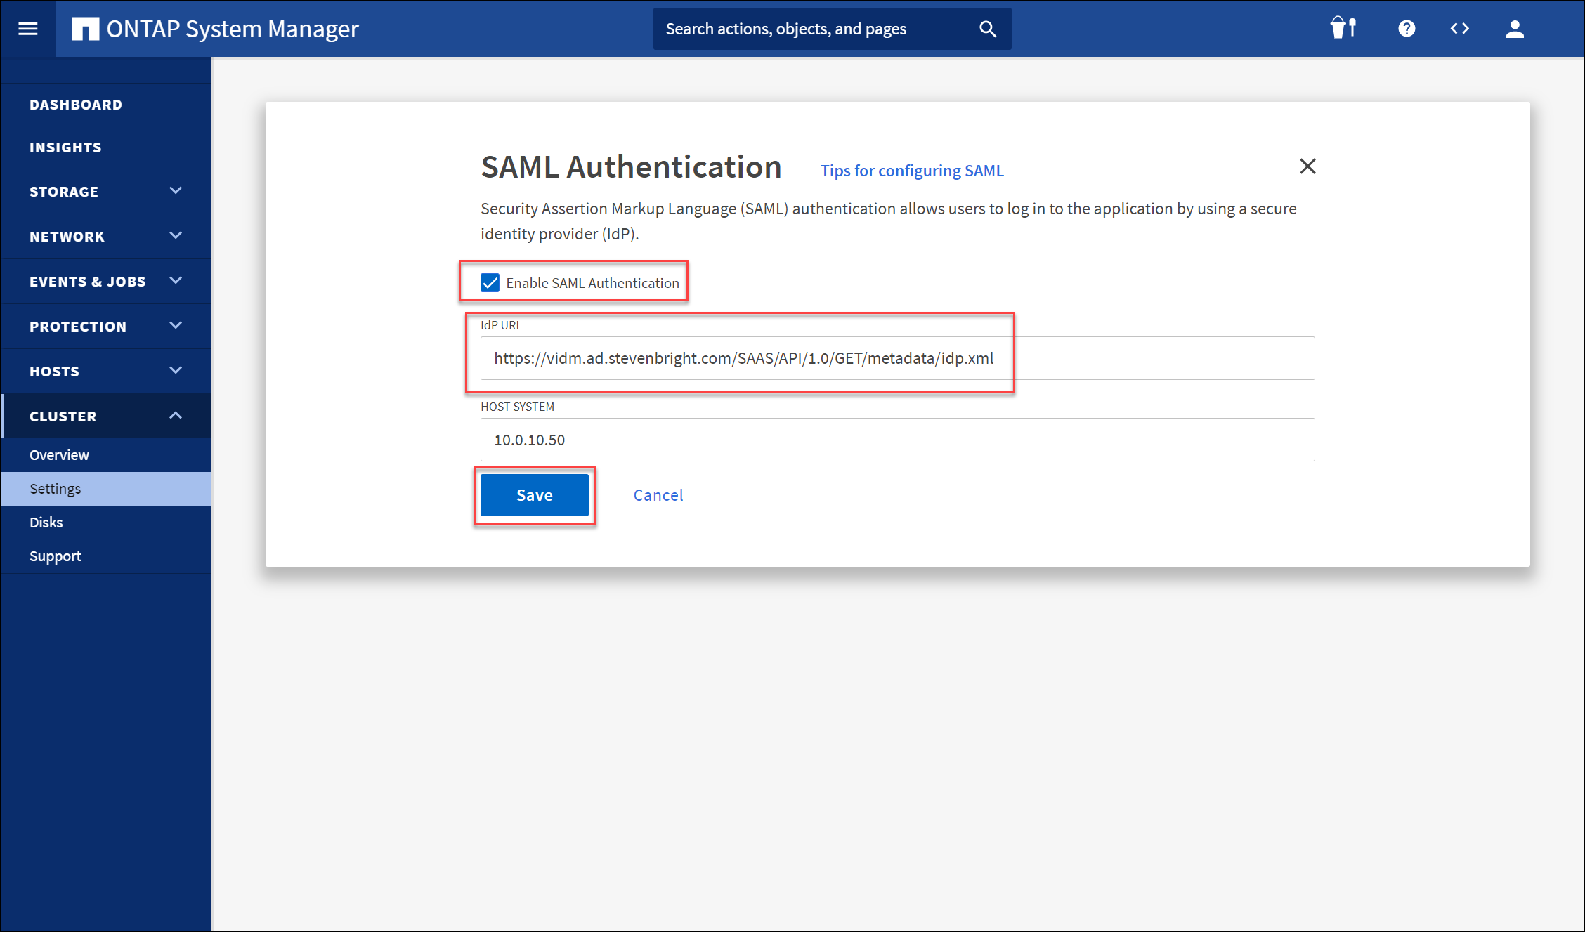This screenshot has width=1585, height=932.
Task: Open Disks under Cluster
Action: click(46, 522)
